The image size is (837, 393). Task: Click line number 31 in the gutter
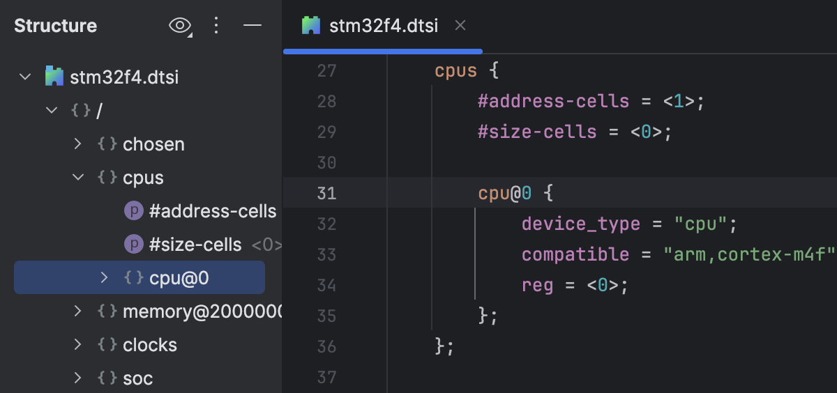tap(326, 193)
